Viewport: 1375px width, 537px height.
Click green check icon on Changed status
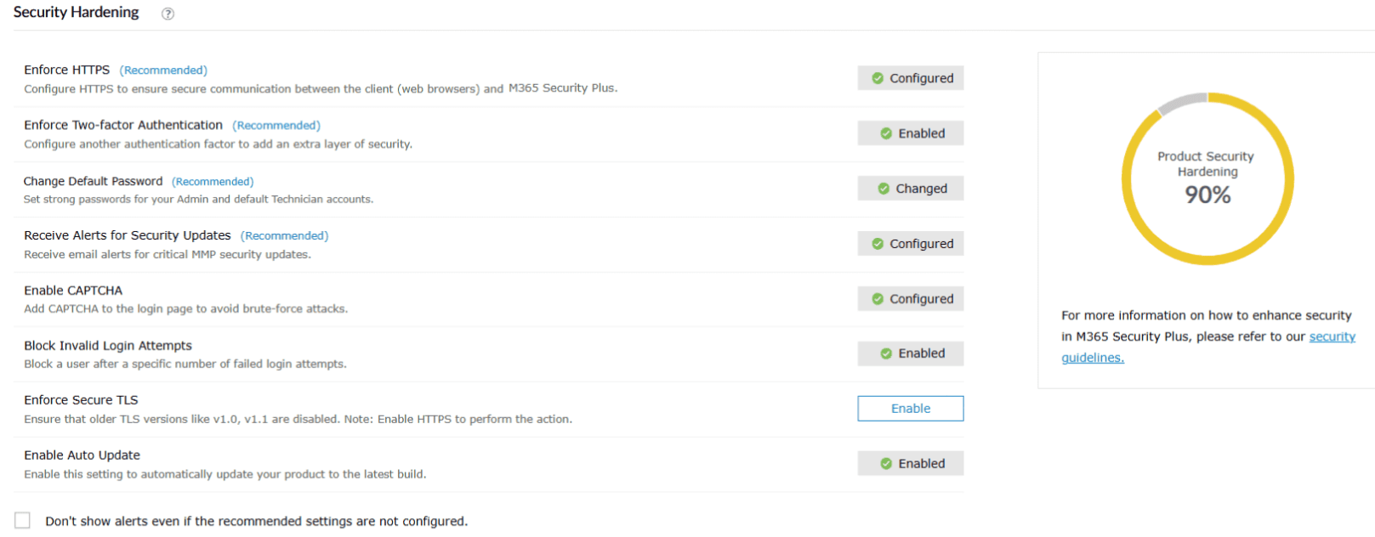(x=884, y=189)
